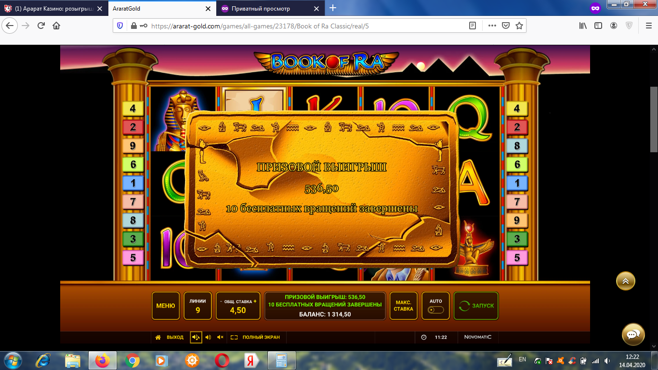Bookmark this page with the star
This screenshot has width=658, height=370.
click(x=519, y=26)
